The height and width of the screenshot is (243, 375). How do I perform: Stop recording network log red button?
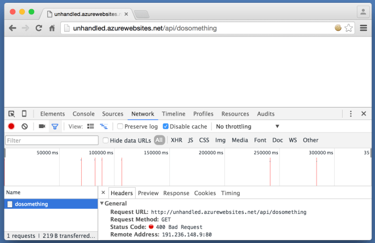tap(11, 126)
